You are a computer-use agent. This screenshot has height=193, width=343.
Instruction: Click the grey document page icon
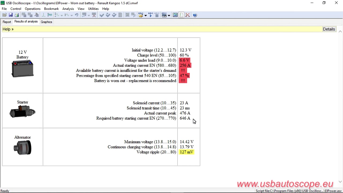120,15
